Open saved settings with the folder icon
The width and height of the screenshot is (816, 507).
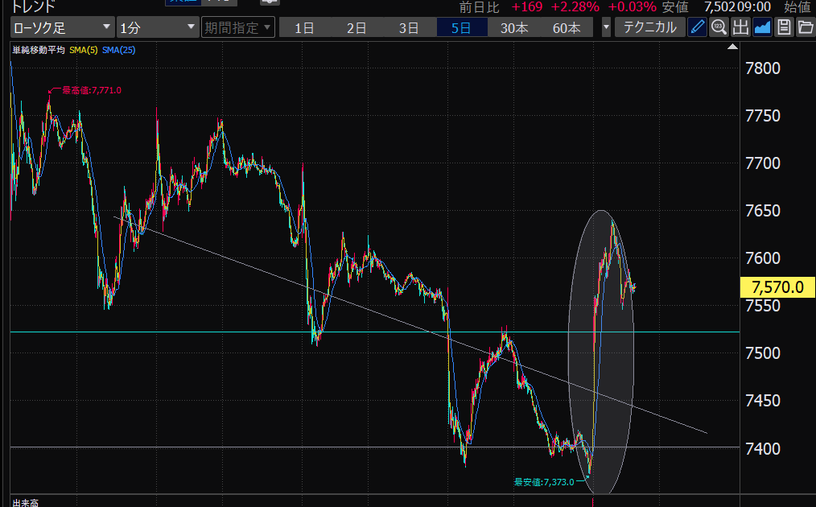806,27
